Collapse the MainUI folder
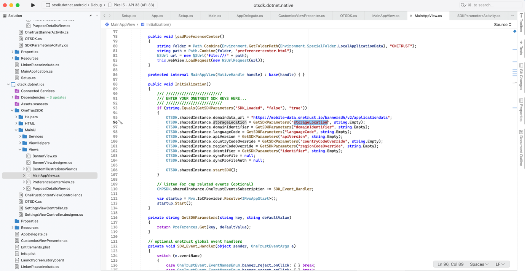The image size is (527, 272). [16, 130]
